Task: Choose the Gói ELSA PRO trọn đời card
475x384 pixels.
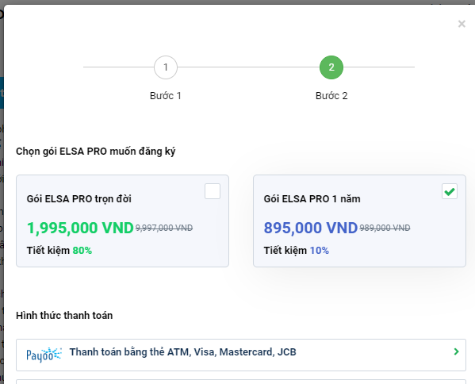Action: click(122, 221)
